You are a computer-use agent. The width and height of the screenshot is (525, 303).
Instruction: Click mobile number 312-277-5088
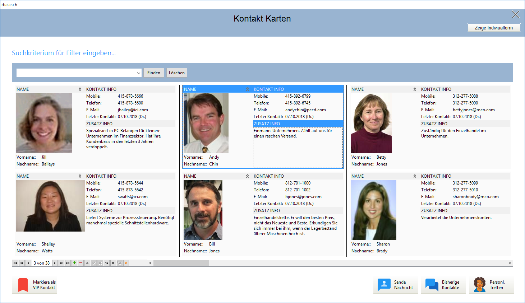pyautogui.click(x=465, y=96)
